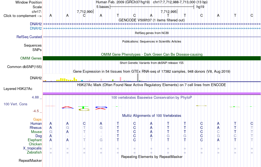Click the dark blue DNAH2 intron arrow line
Screen dimensions: 261x167
tap(152, 24)
